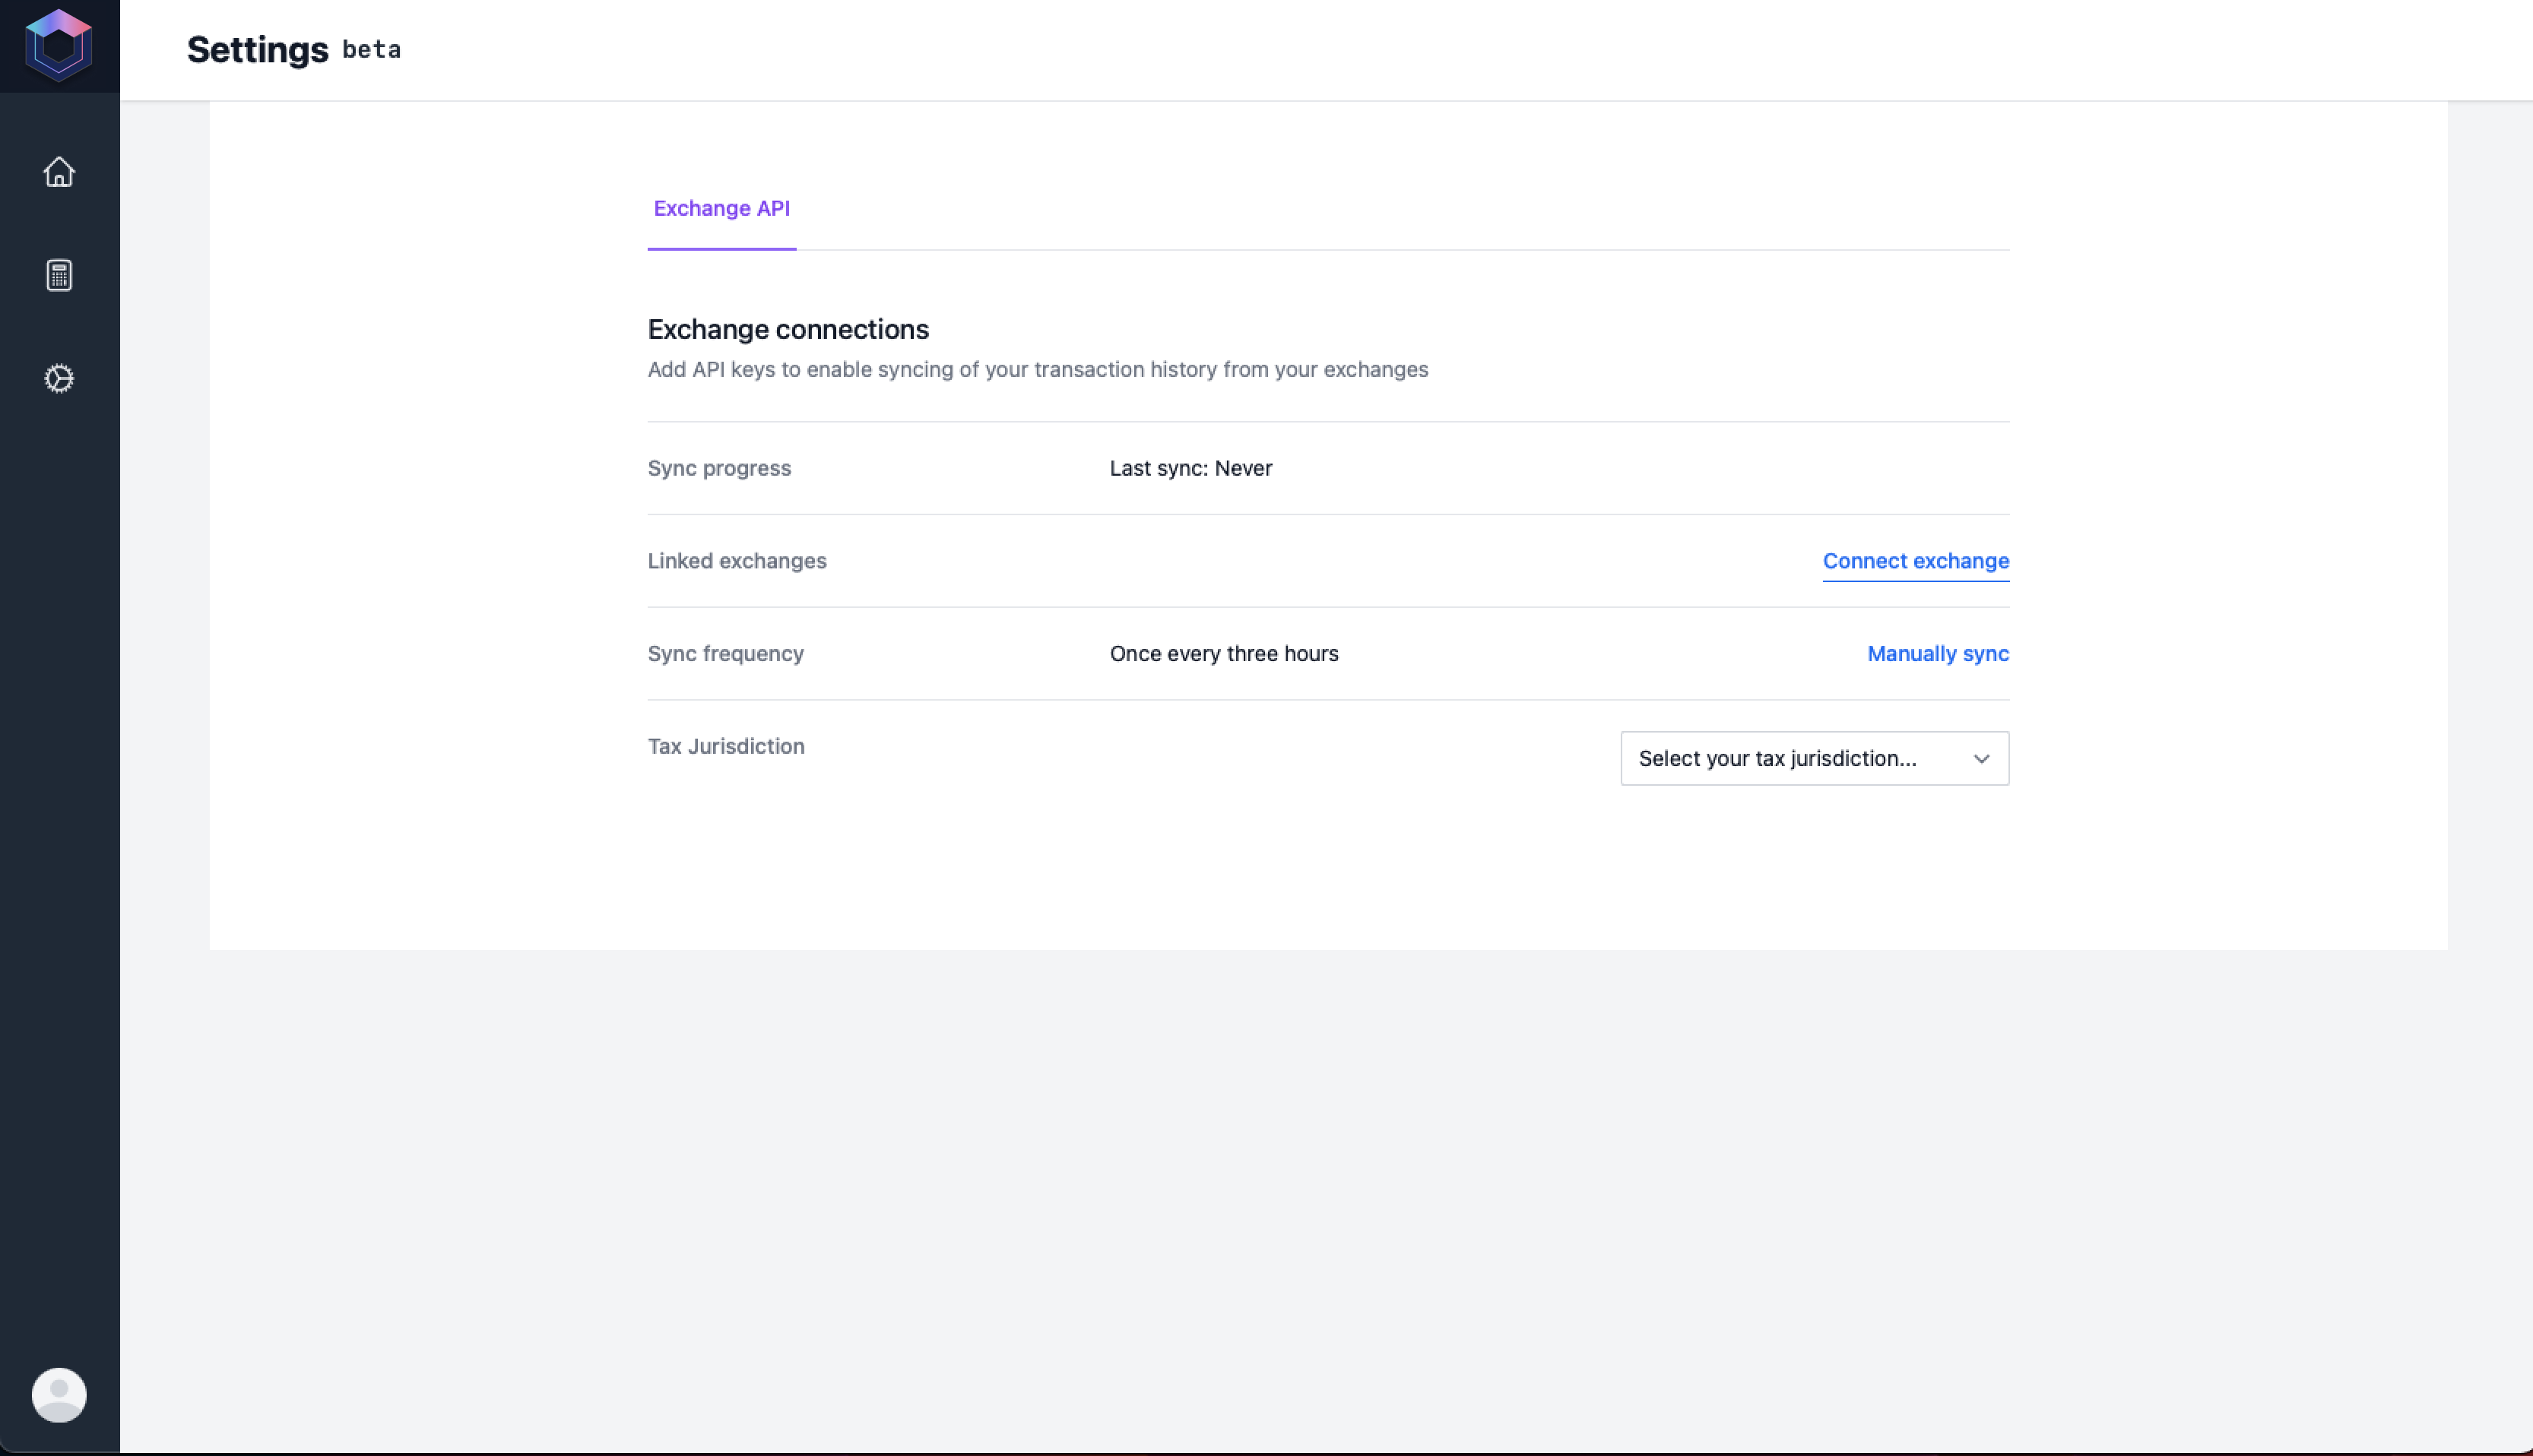Go to the Home dashboard icon
Screen dimensions: 2533x1456
coord(59,172)
